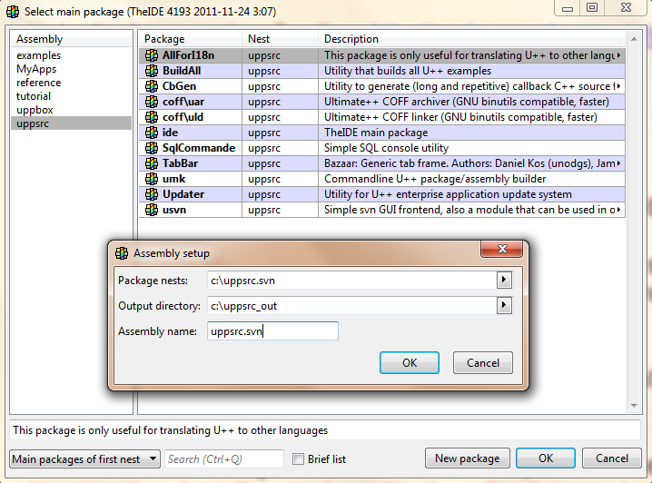Click the Assembly name input field
The image size is (652, 483).
click(x=272, y=331)
